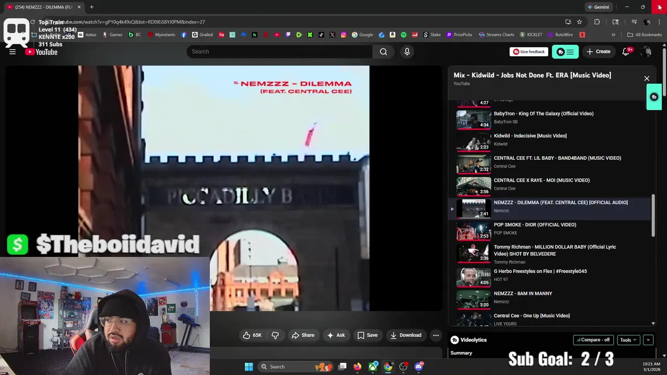
Task: Play NEMZZZ - 8AM IN MANNY
Action: (550, 299)
